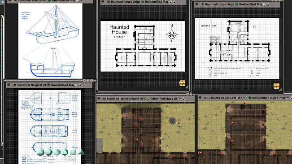Viewport: 292px width, 164px height.
Task: Click the 'U1 Sea Ghost Original M' title
Action: (x=29, y=85)
